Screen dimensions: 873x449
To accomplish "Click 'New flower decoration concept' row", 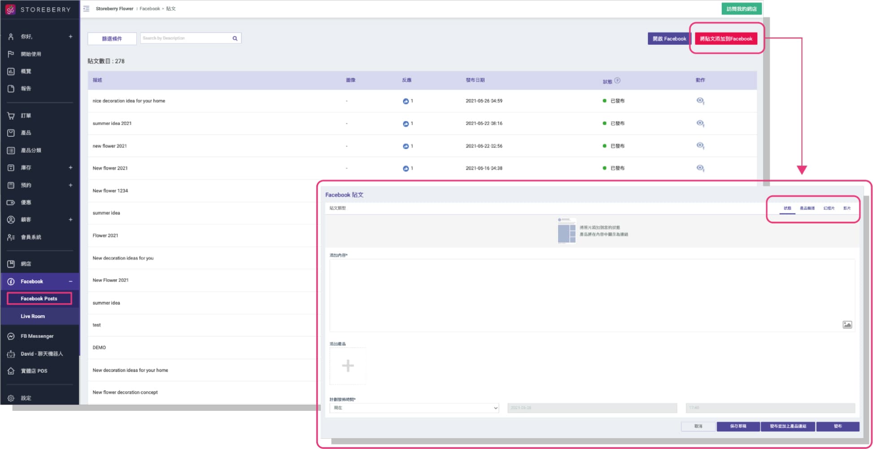I will (x=202, y=392).
